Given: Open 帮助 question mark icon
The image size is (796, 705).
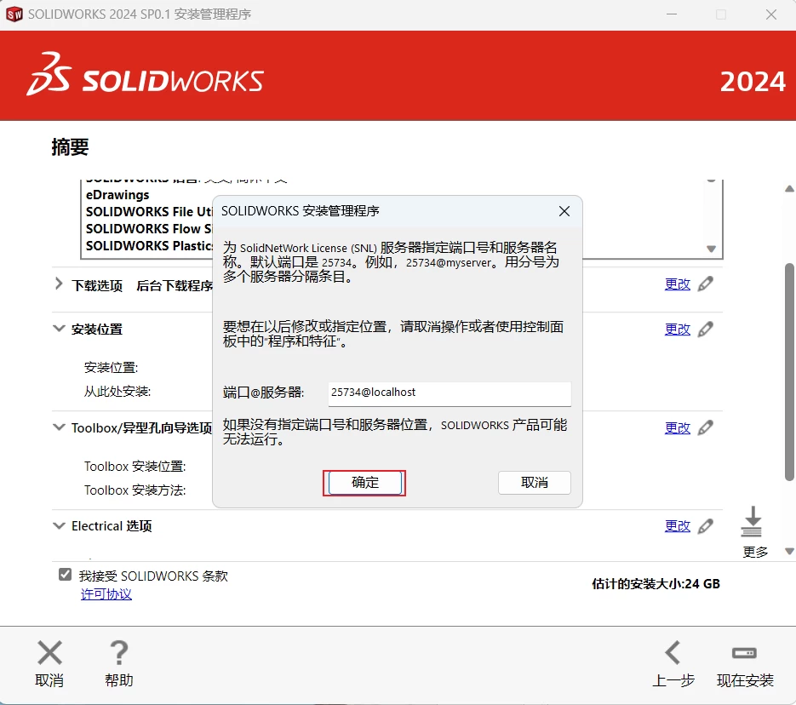Looking at the screenshot, I should (119, 653).
